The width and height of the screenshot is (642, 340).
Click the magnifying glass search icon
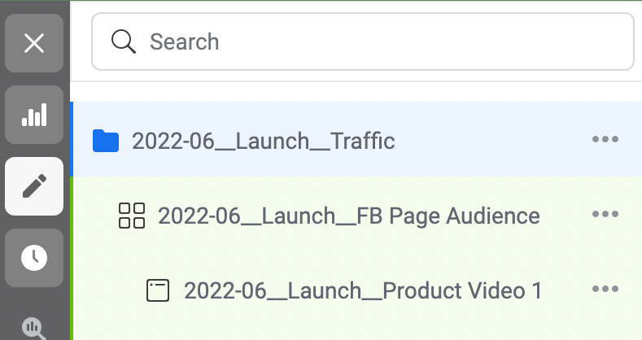point(124,41)
